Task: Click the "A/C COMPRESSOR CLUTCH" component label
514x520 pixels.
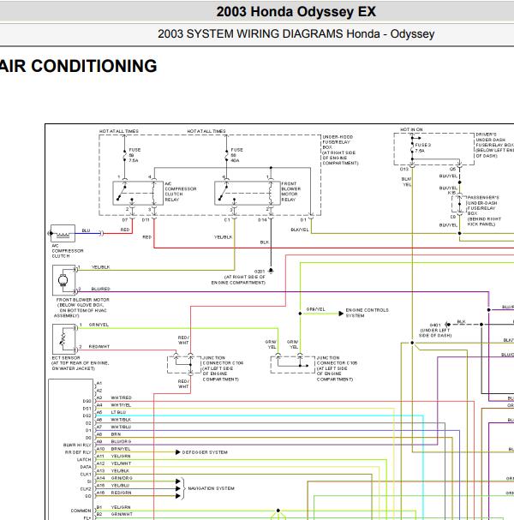Action: coord(68,251)
